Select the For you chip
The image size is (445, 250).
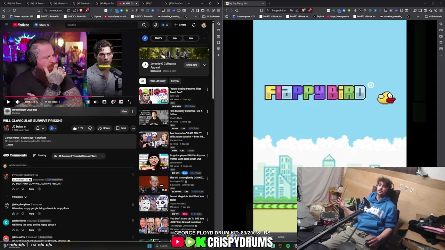(x=175, y=81)
